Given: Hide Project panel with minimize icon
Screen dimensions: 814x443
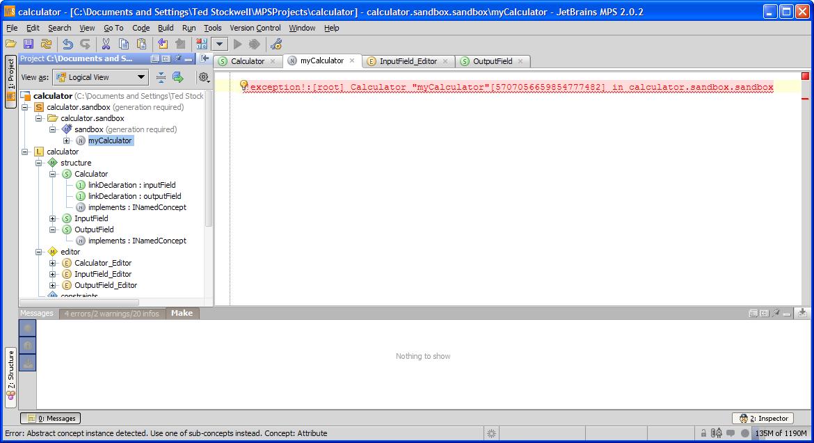Looking at the screenshot, I should click(189, 59).
